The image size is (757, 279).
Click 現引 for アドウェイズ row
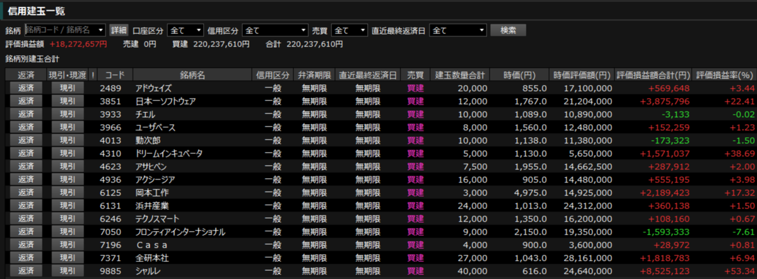pyautogui.click(x=67, y=88)
